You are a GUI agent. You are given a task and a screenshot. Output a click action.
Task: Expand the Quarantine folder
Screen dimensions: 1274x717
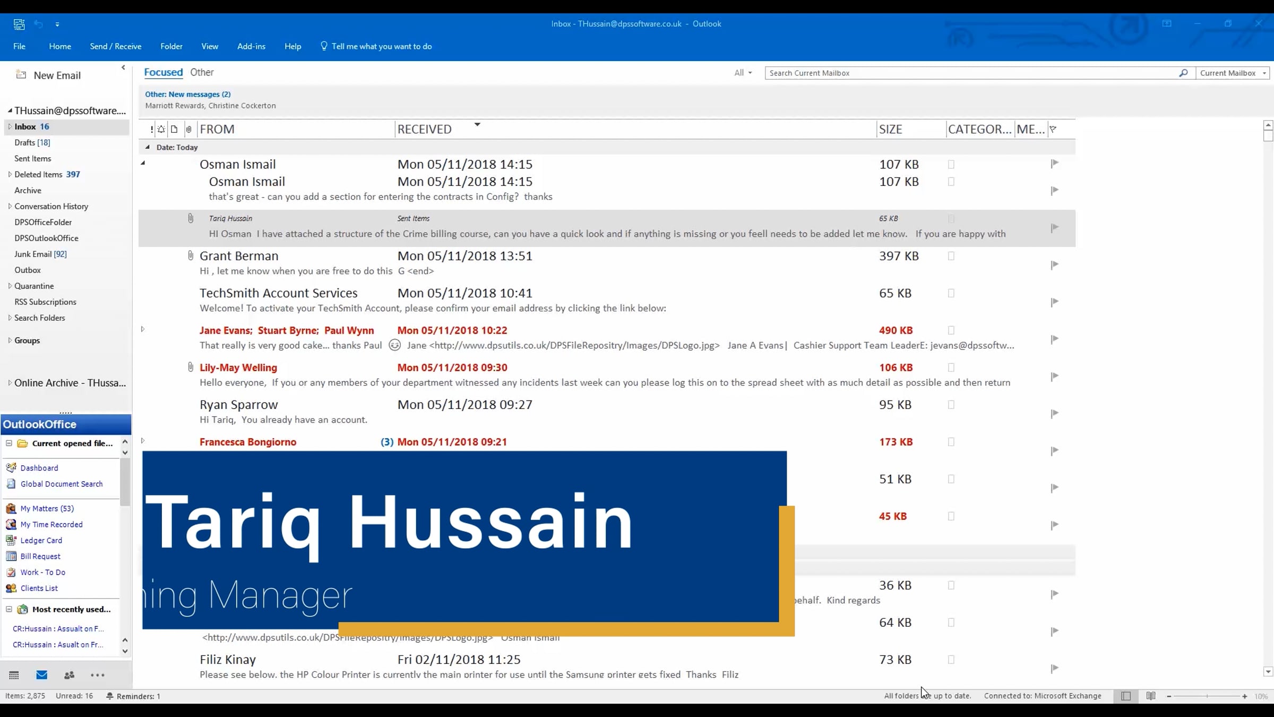(x=10, y=286)
